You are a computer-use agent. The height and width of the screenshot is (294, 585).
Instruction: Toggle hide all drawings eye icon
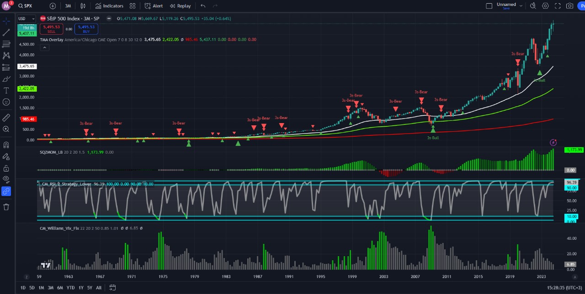coord(6,179)
